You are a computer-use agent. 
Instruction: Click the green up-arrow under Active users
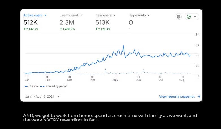[x=25, y=29]
